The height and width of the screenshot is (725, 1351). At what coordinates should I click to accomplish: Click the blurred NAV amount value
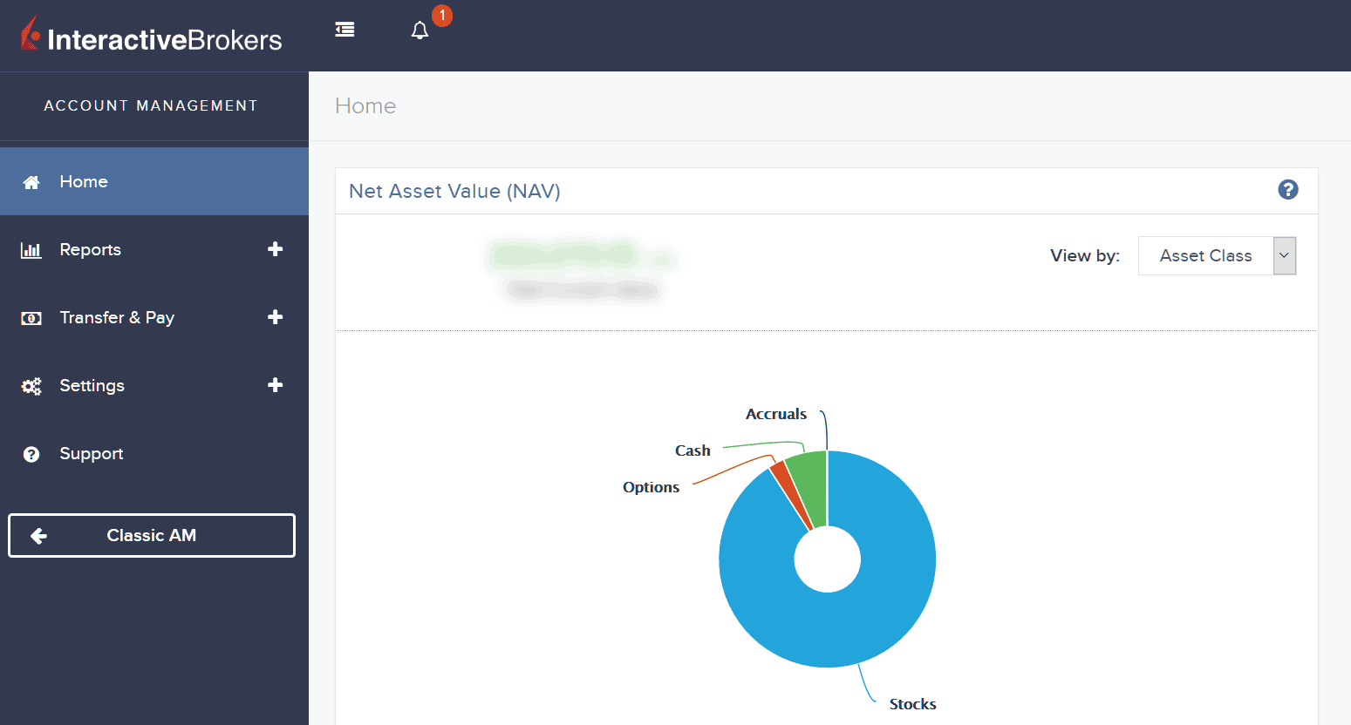580,256
